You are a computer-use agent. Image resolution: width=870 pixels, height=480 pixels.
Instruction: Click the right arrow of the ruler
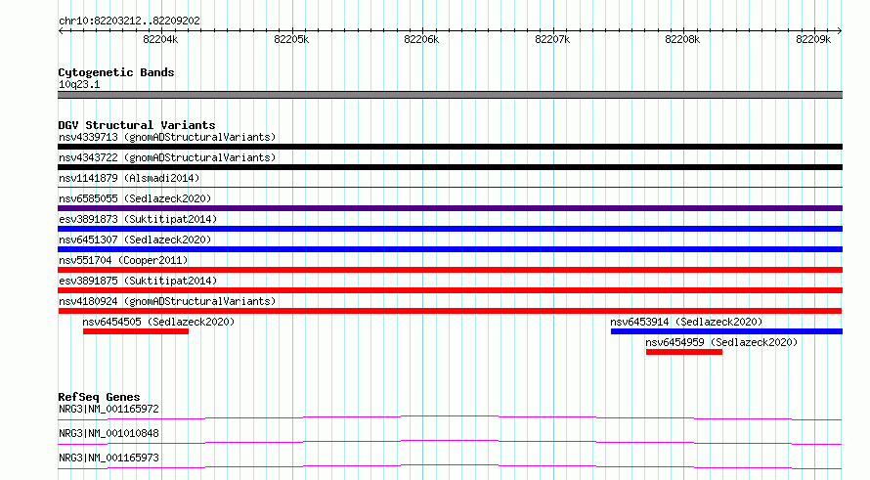coord(839,30)
